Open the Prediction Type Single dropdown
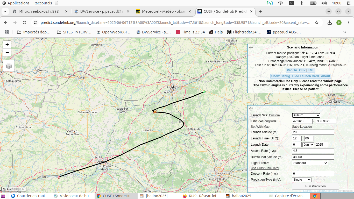The image size is (354, 199). point(302,180)
